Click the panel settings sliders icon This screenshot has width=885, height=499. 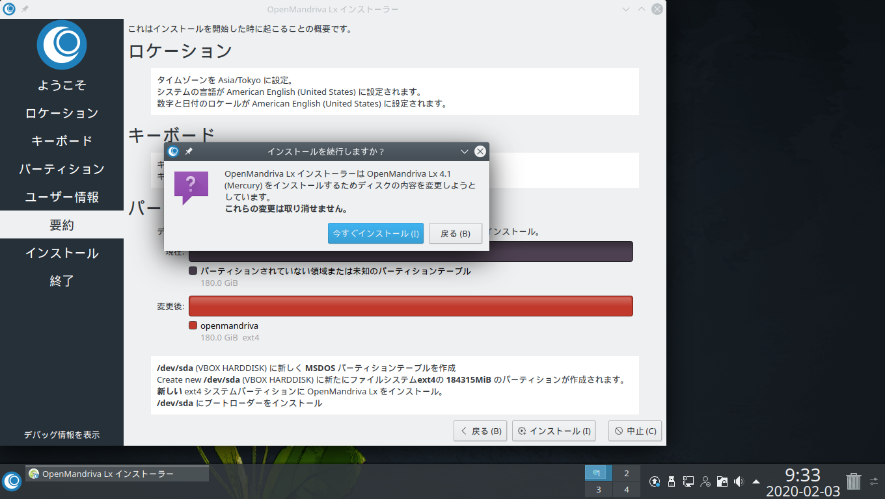[874, 481]
